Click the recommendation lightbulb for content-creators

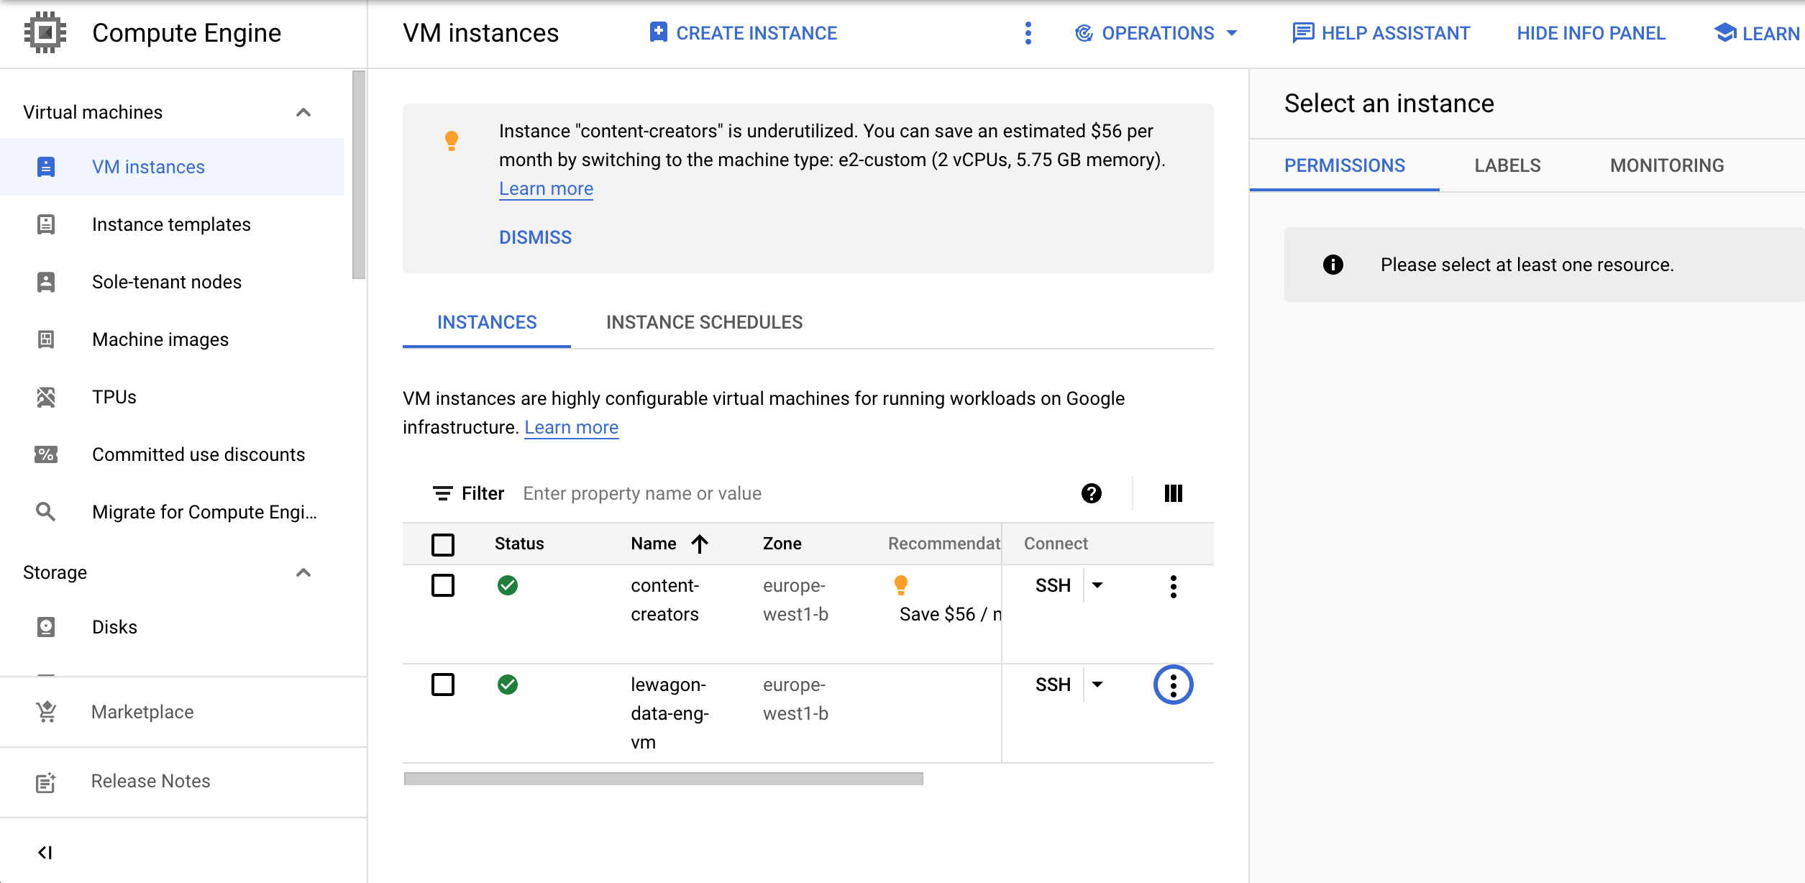coord(901,585)
